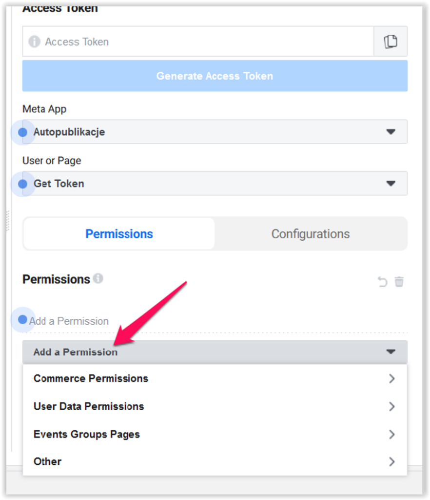Open the Other permissions submenu

click(215, 461)
